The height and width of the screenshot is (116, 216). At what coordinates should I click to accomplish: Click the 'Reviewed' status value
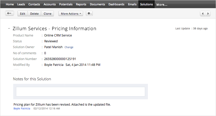51,41
